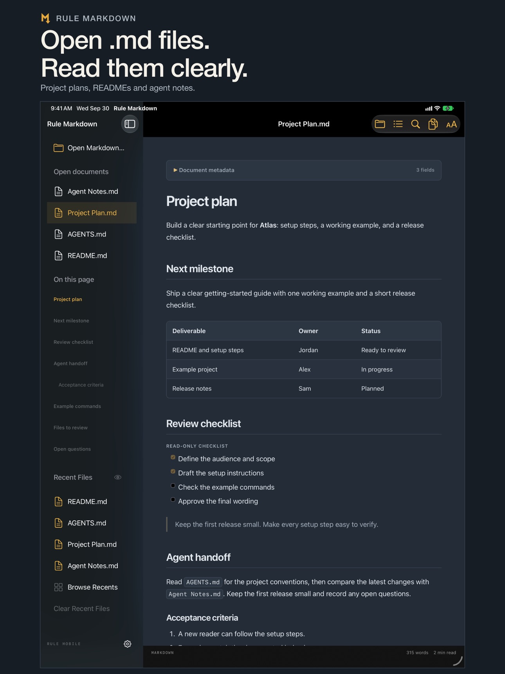
Task: Click the copy document icon in toolbar
Action: pos(433,124)
